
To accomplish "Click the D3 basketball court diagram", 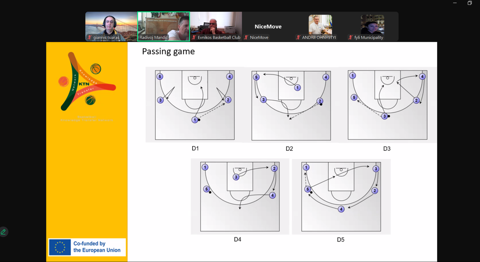I will pos(387,105).
